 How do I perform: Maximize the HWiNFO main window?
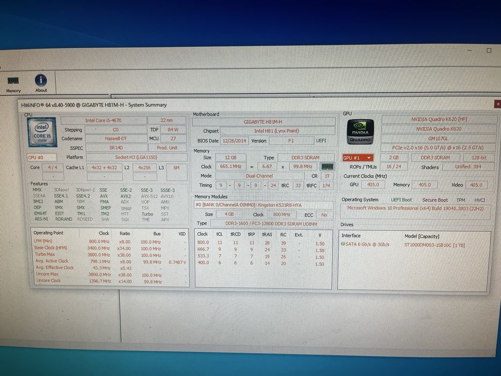click(x=489, y=50)
